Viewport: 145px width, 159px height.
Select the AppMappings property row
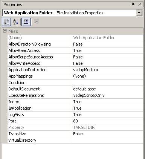(75, 76)
